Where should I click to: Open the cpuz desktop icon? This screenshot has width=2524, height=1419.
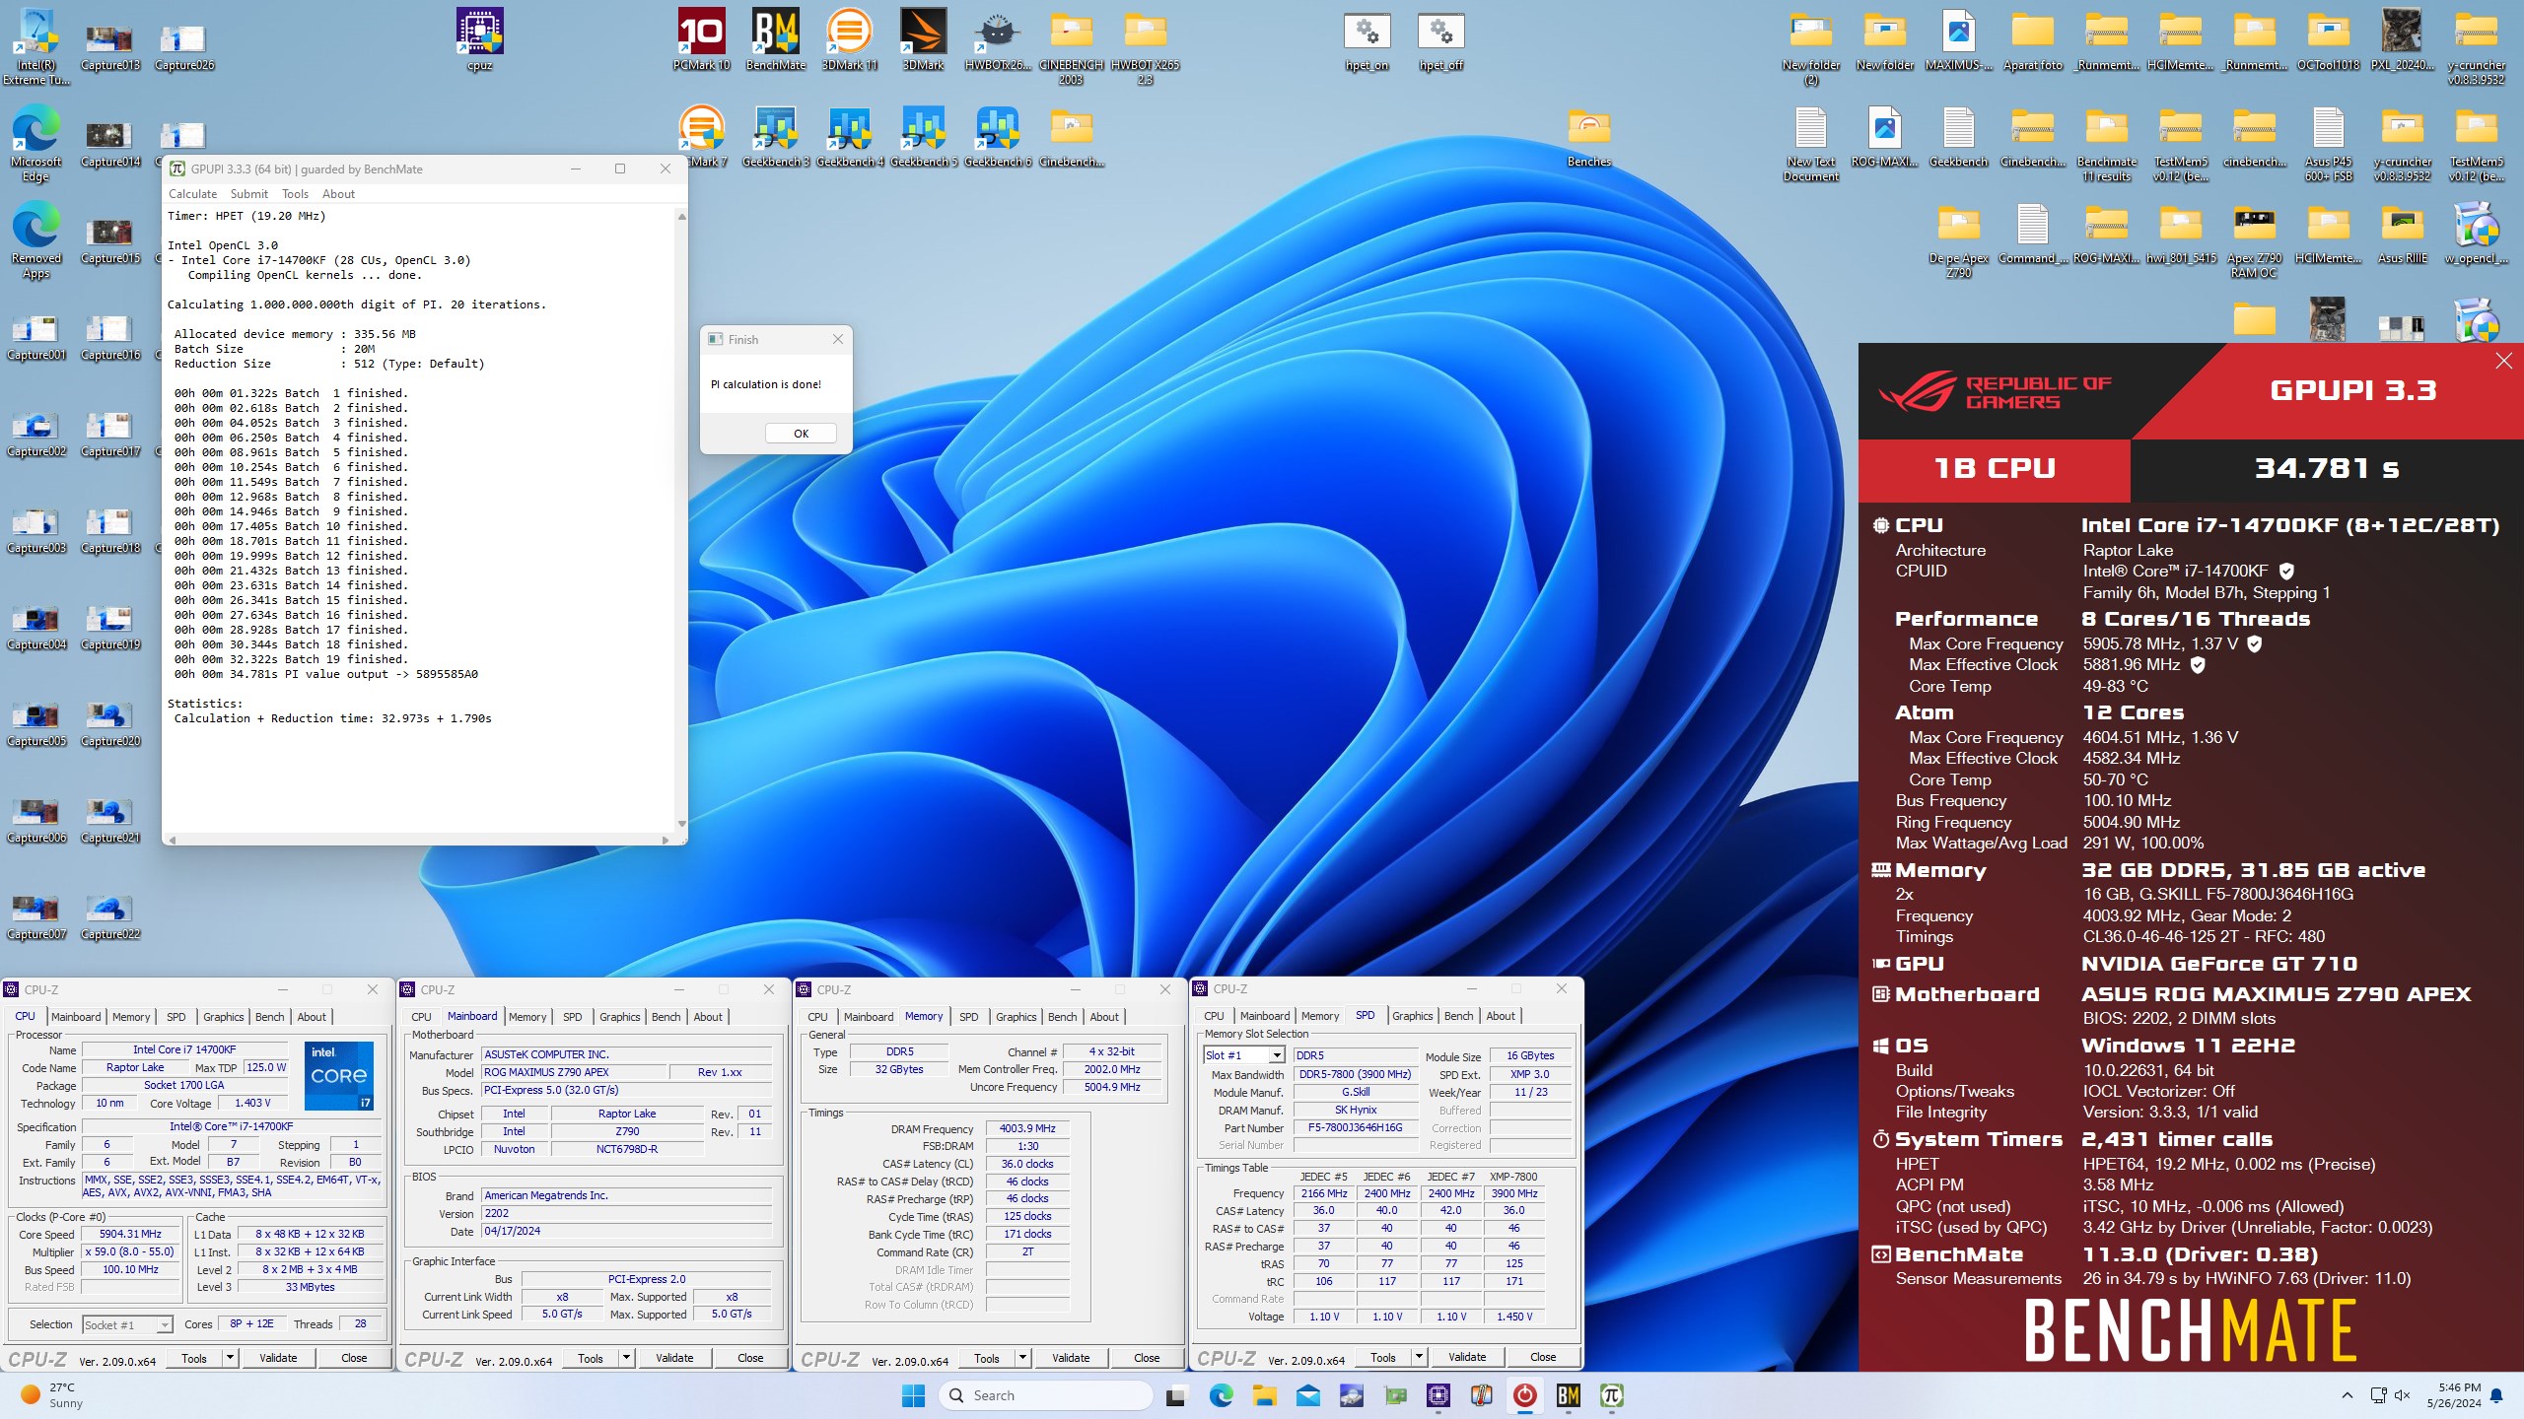pos(479,39)
